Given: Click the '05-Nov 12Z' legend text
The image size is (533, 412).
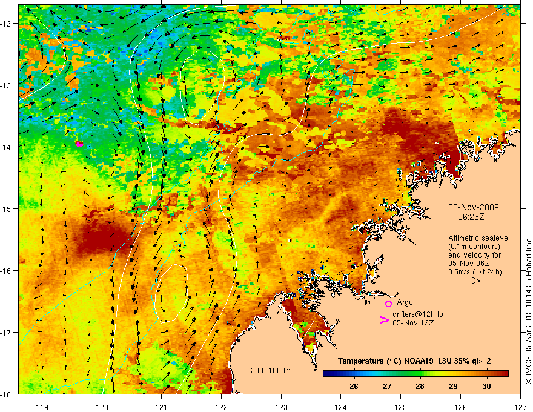Looking at the screenshot, I should [x=413, y=323].
